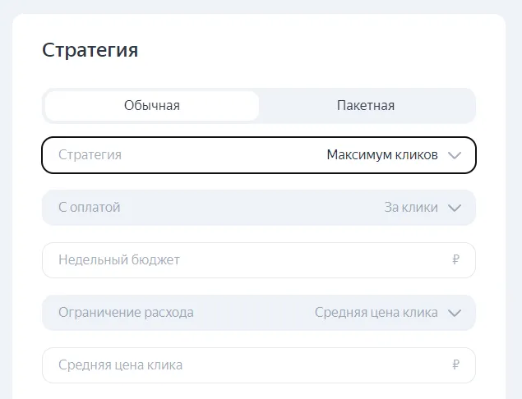Switch to the Пакетная strategy tab
This screenshot has width=522, height=399.
pos(366,106)
